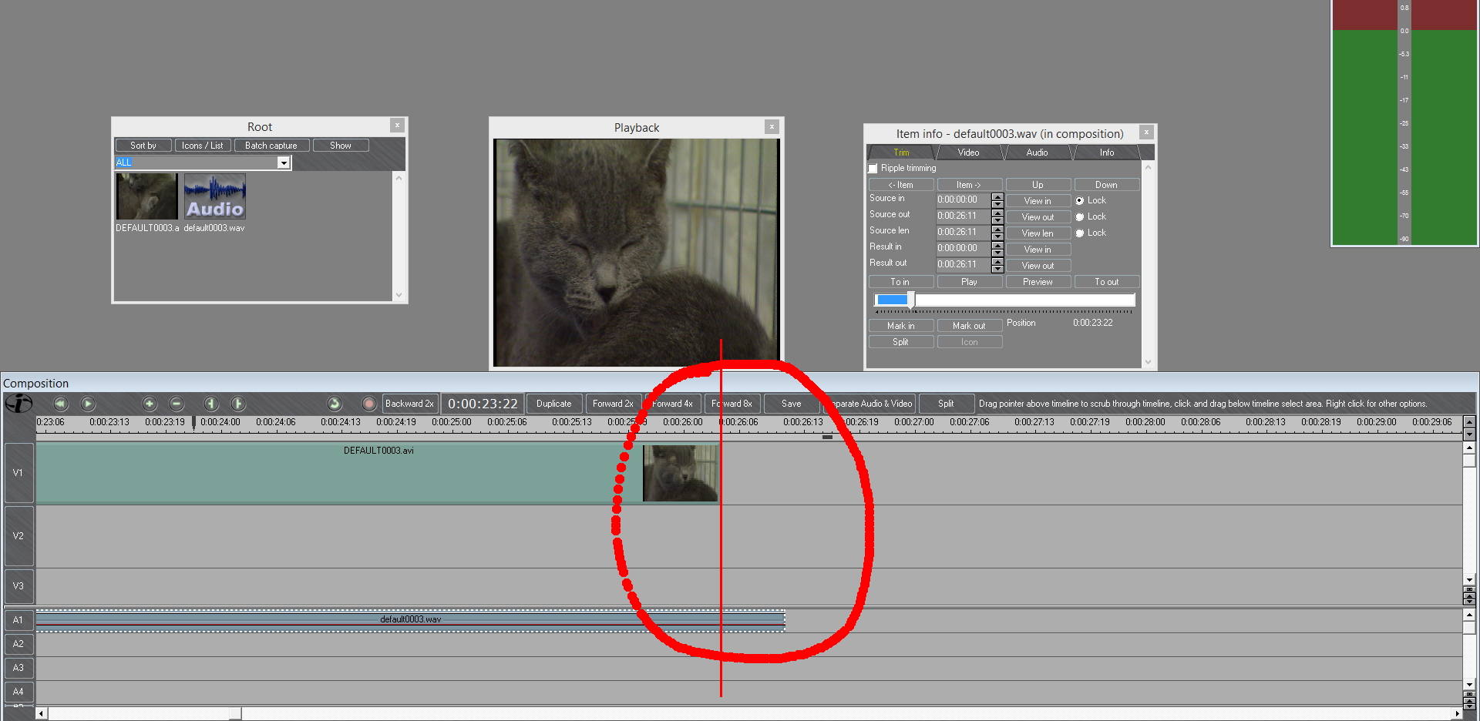Select the Lock radio beside Source in
This screenshot has height=721, width=1480.
click(x=1080, y=201)
